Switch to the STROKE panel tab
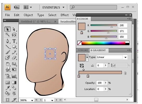This screenshot has height=104, width=142. 83,50
